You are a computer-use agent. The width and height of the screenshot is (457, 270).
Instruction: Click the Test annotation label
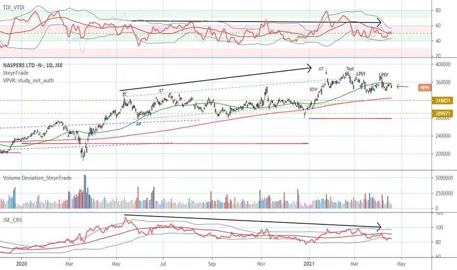(x=350, y=69)
